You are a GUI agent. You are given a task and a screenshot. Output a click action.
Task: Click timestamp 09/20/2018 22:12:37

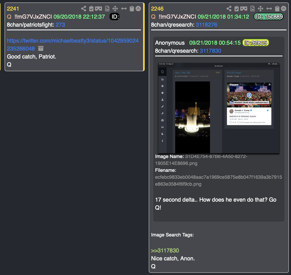click(79, 17)
